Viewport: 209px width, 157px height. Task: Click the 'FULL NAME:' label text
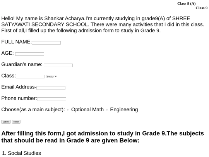(x=17, y=42)
